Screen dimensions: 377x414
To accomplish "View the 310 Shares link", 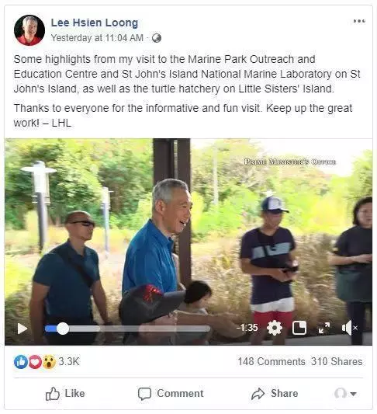I will pos(337,361).
